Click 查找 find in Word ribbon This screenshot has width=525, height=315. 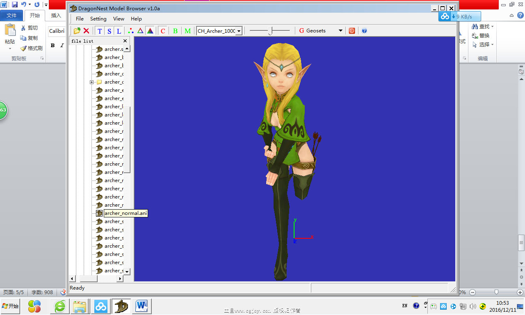[x=483, y=27]
